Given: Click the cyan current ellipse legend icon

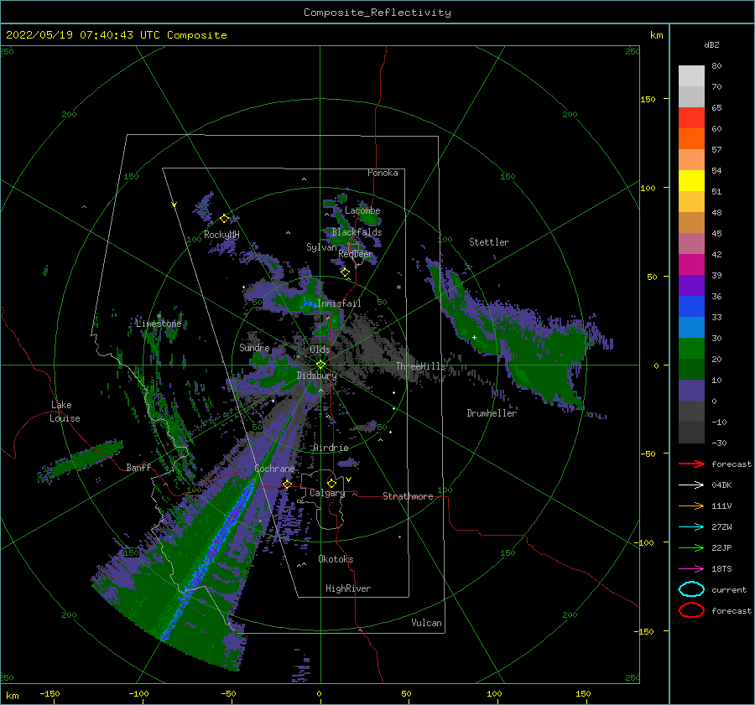Looking at the screenshot, I should [691, 589].
